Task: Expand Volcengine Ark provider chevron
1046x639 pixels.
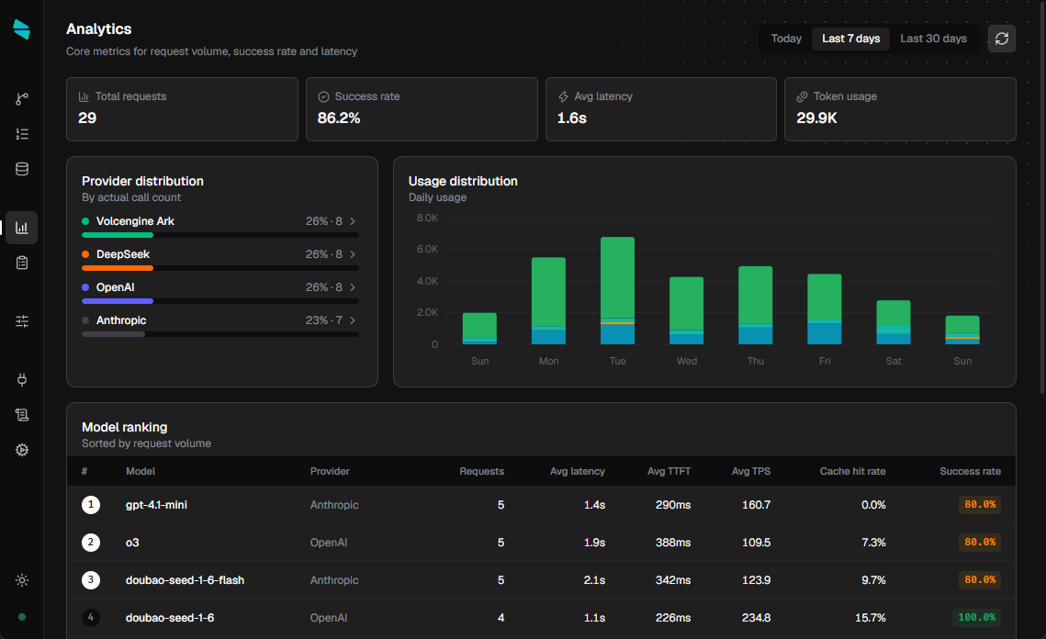Action: pos(353,221)
